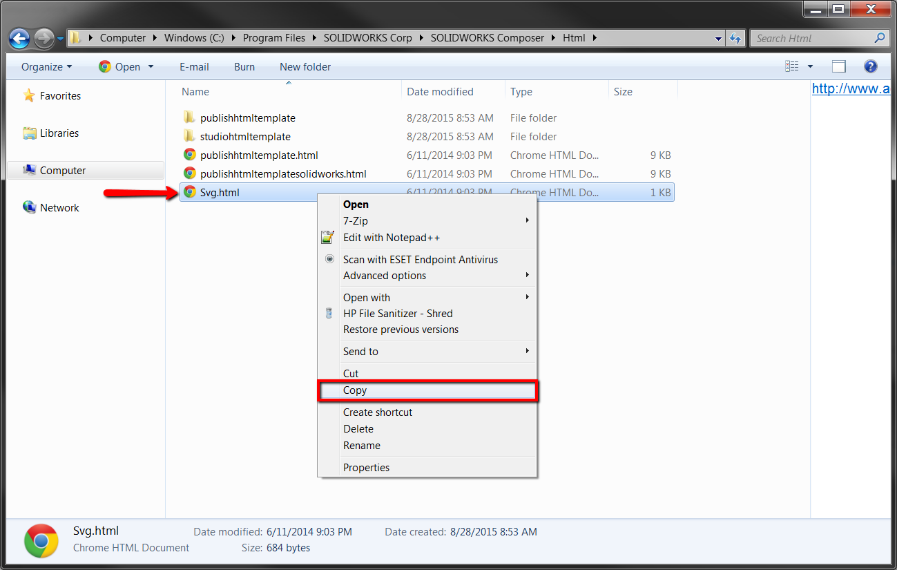The height and width of the screenshot is (570, 897).
Task: Click the SOLIDWORKS Composer breadcrumb
Action: point(488,38)
